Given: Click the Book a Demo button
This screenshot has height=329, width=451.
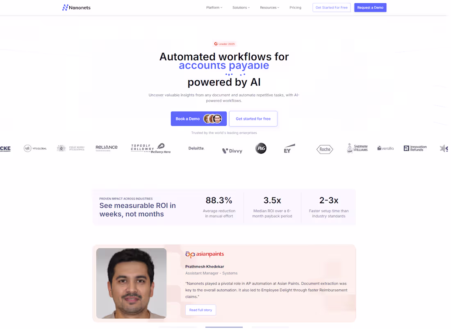Looking at the screenshot, I should click(x=198, y=118).
